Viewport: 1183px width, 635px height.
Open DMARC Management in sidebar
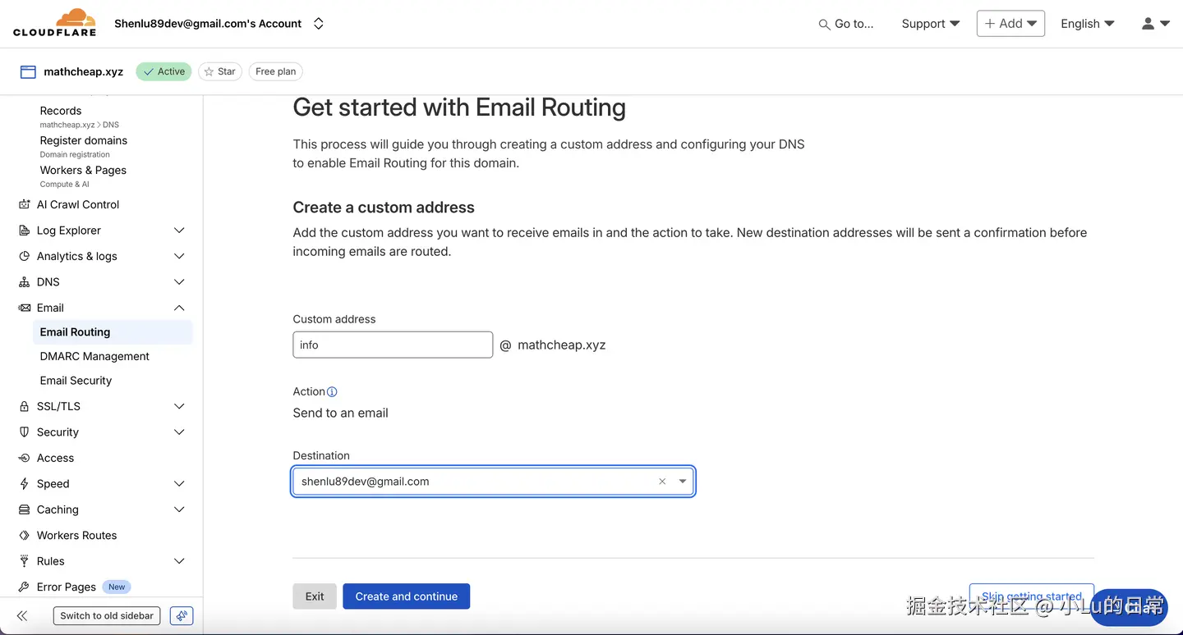tap(94, 356)
